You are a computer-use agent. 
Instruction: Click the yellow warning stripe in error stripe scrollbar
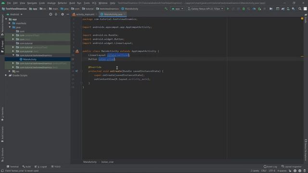click(x=302, y=56)
